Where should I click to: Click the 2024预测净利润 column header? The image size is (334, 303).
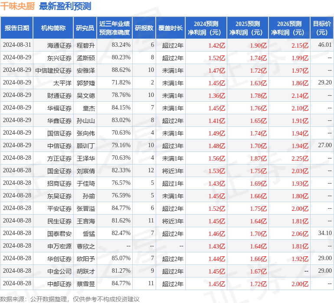(x=206, y=28)
